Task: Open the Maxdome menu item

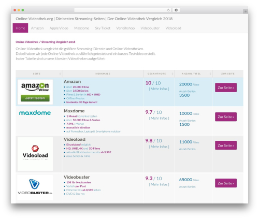Action: point(82,28)
